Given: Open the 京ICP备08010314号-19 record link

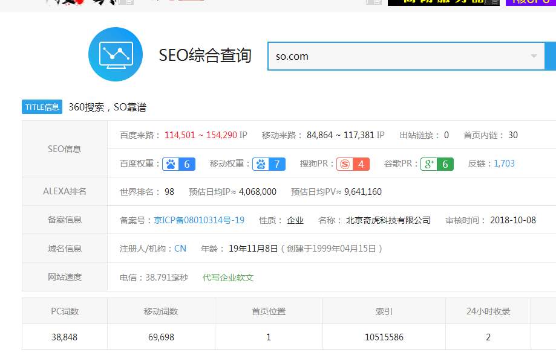Looking at the screenshot, I should pos(199,220).
